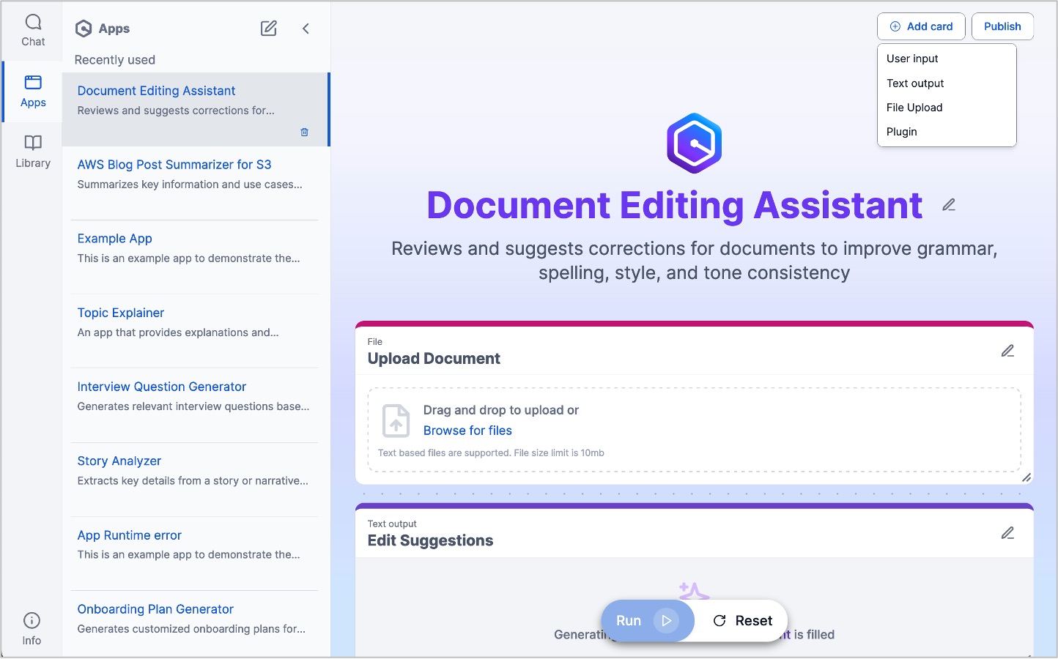Edit the Edit Suggestions card
This screenshot has height=659, width=1058.
tap(1007, 533)
